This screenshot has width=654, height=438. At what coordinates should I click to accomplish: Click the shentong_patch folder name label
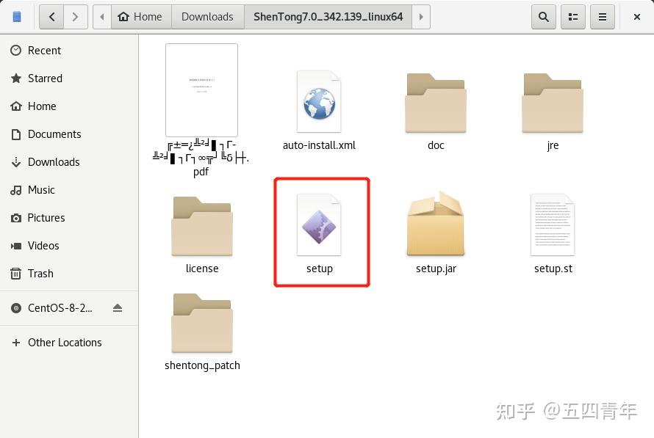[202, 365]
